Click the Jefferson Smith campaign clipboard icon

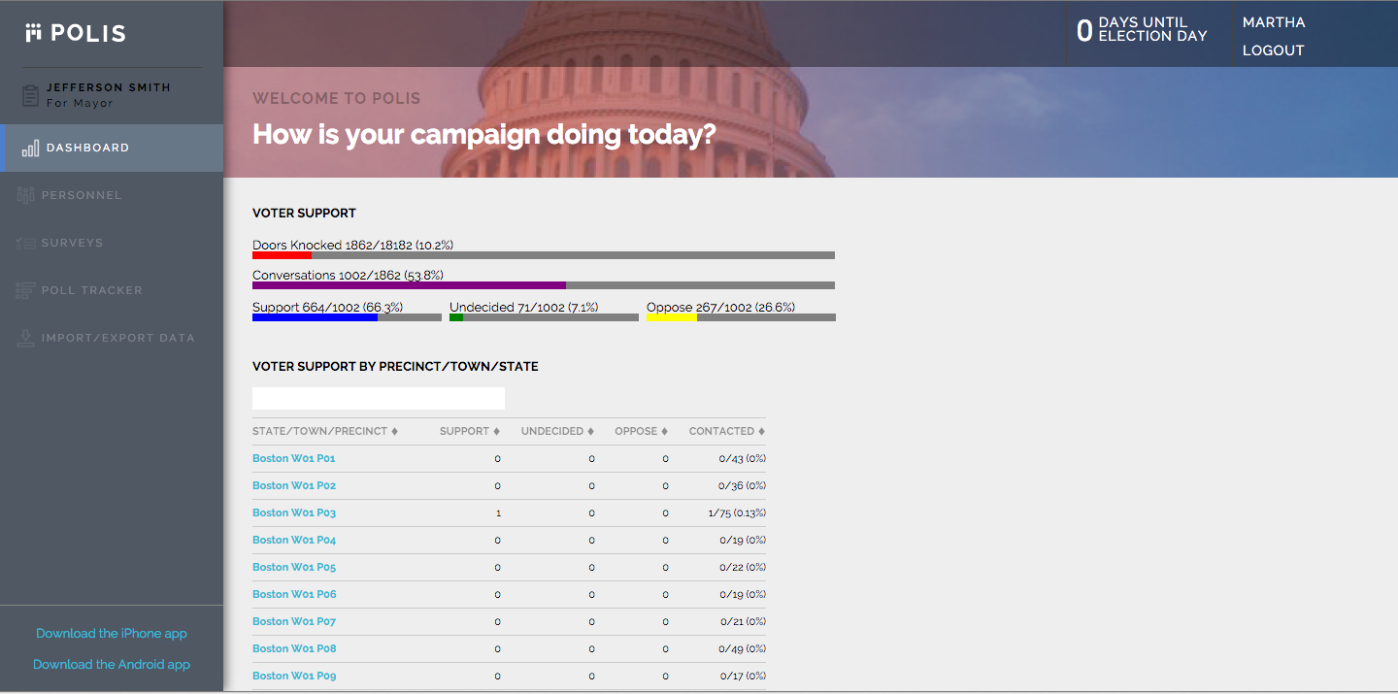coord(29,94)
